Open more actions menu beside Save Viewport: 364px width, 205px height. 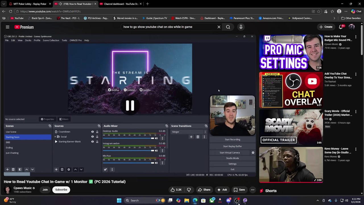253,190
